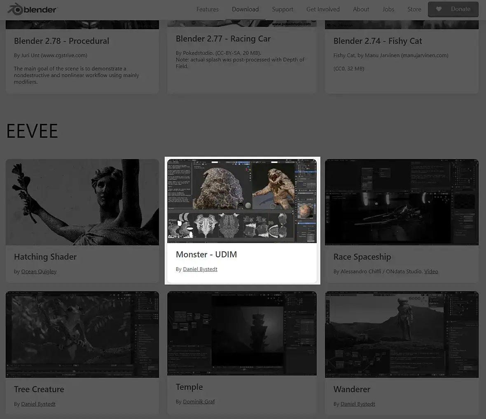Open the Features menu item
The image size is (486, 419).
pos(207,9)
